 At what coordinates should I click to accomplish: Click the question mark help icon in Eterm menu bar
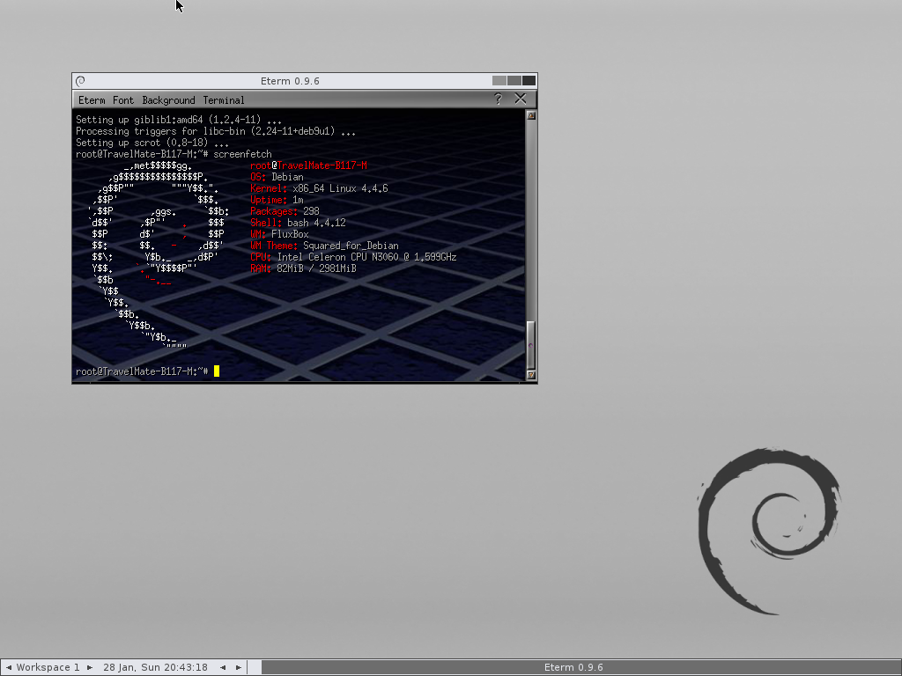tap(499, 99)
